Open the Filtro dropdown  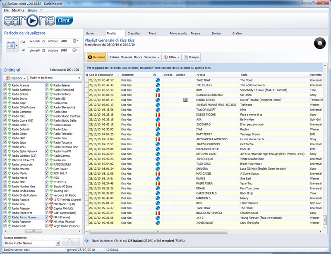point(171,57)
